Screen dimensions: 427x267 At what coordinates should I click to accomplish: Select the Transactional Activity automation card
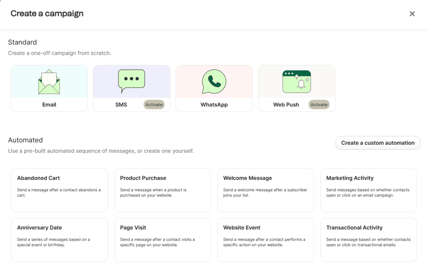[369, 240]
